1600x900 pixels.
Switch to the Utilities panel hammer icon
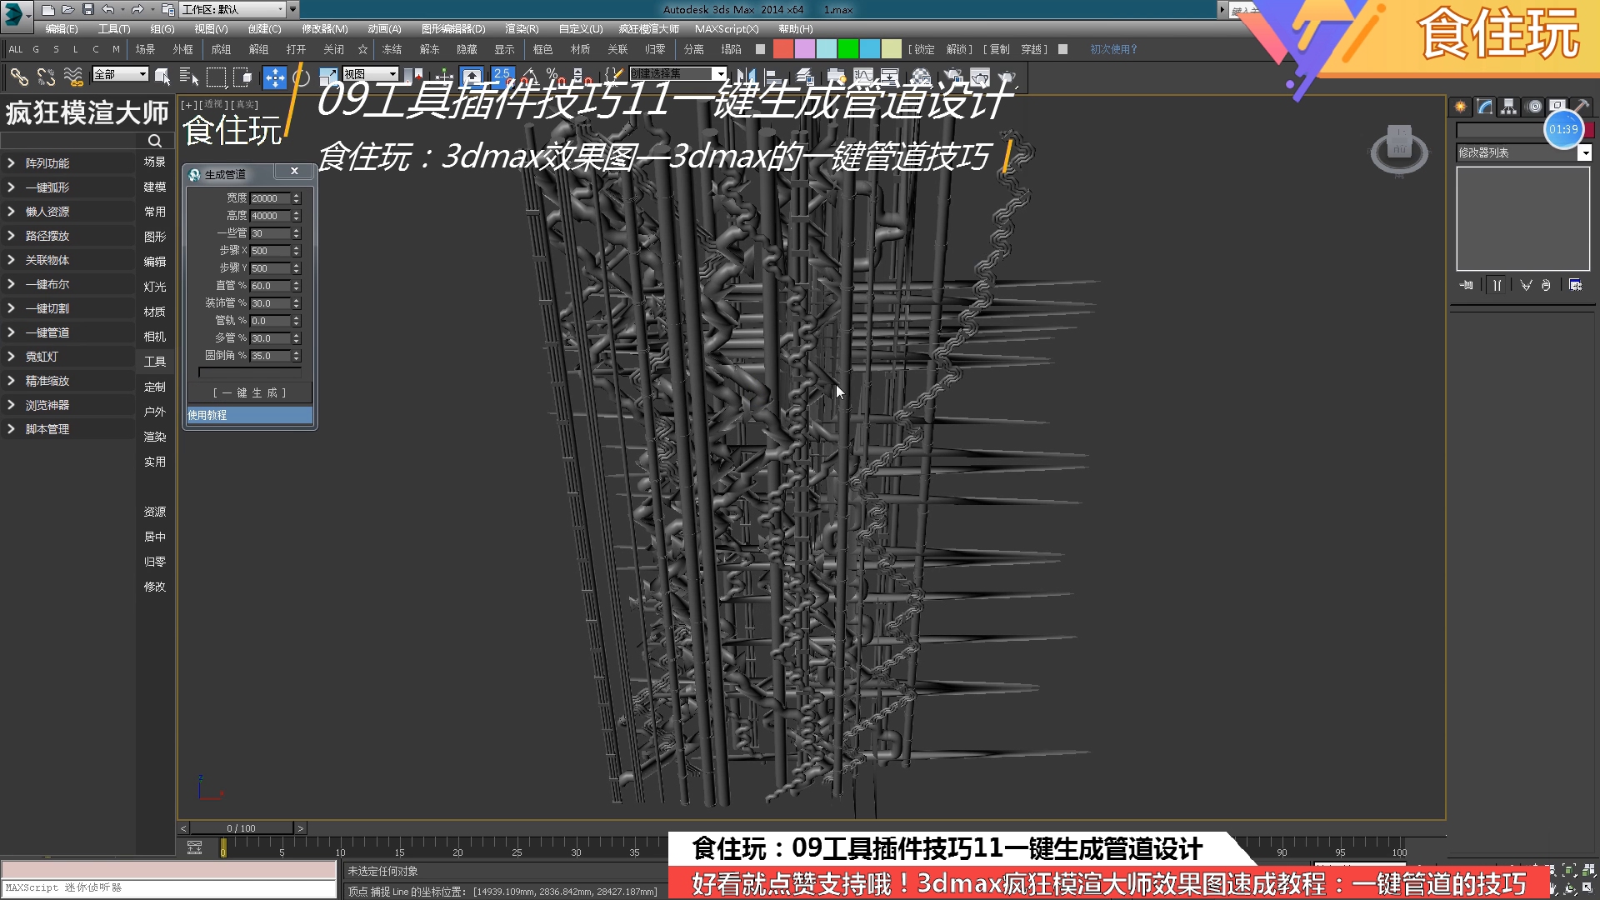tap(1581, 107)
